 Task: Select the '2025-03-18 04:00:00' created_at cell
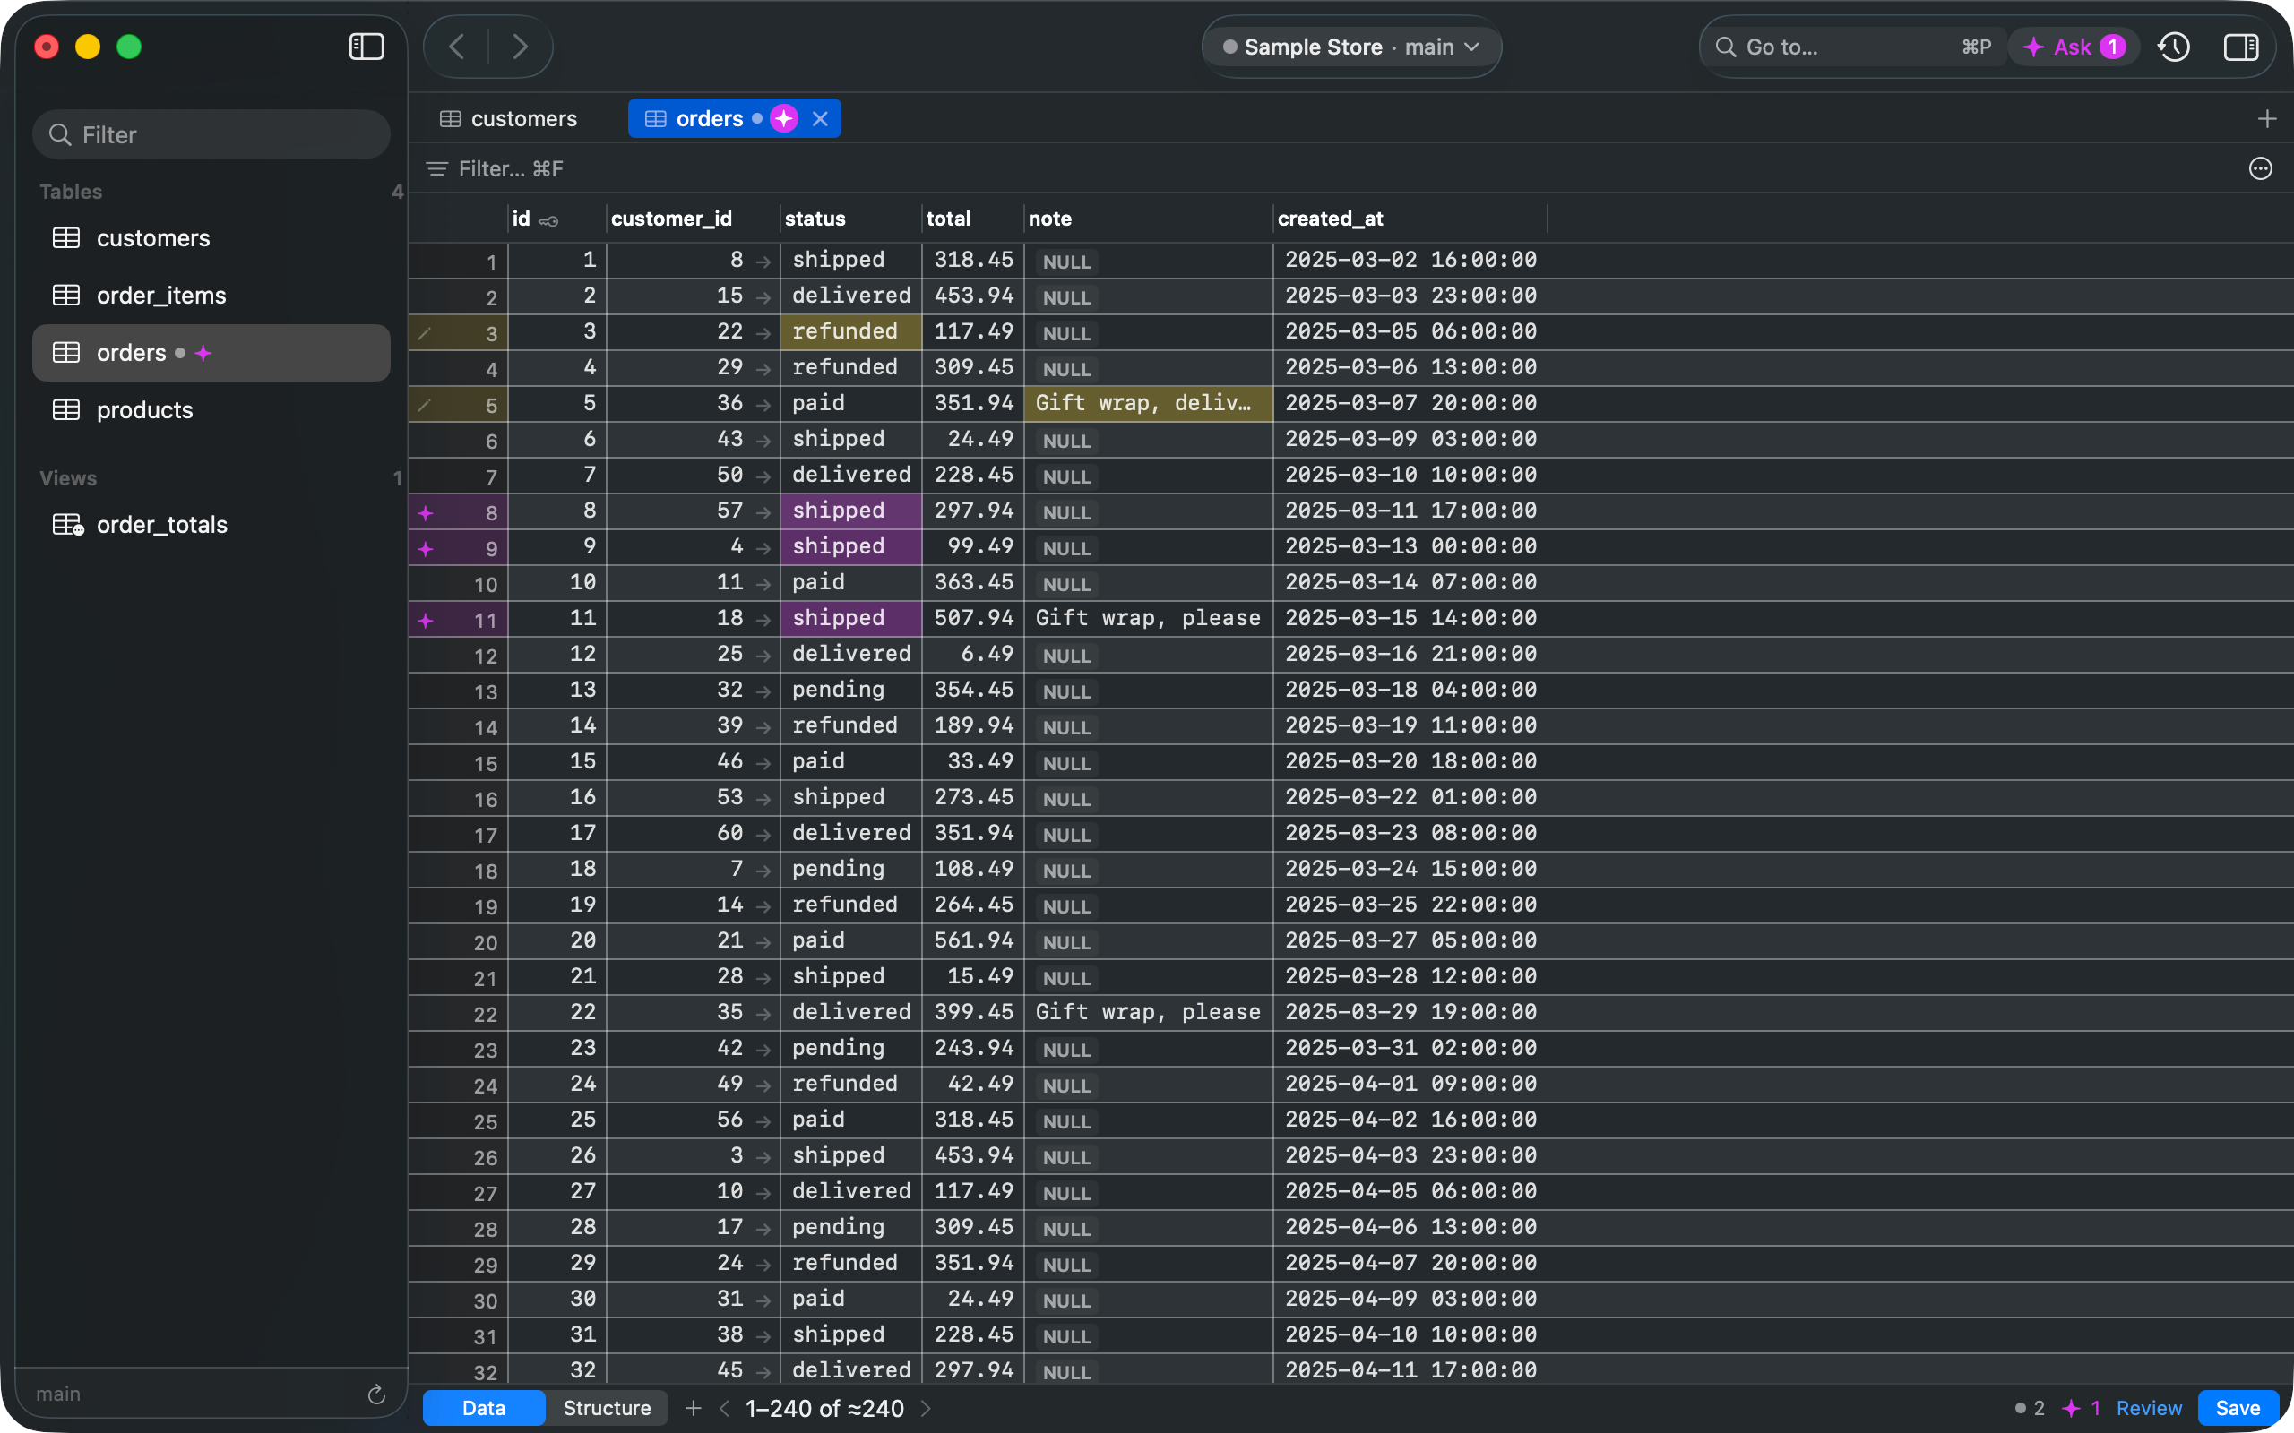point(1410,690)
